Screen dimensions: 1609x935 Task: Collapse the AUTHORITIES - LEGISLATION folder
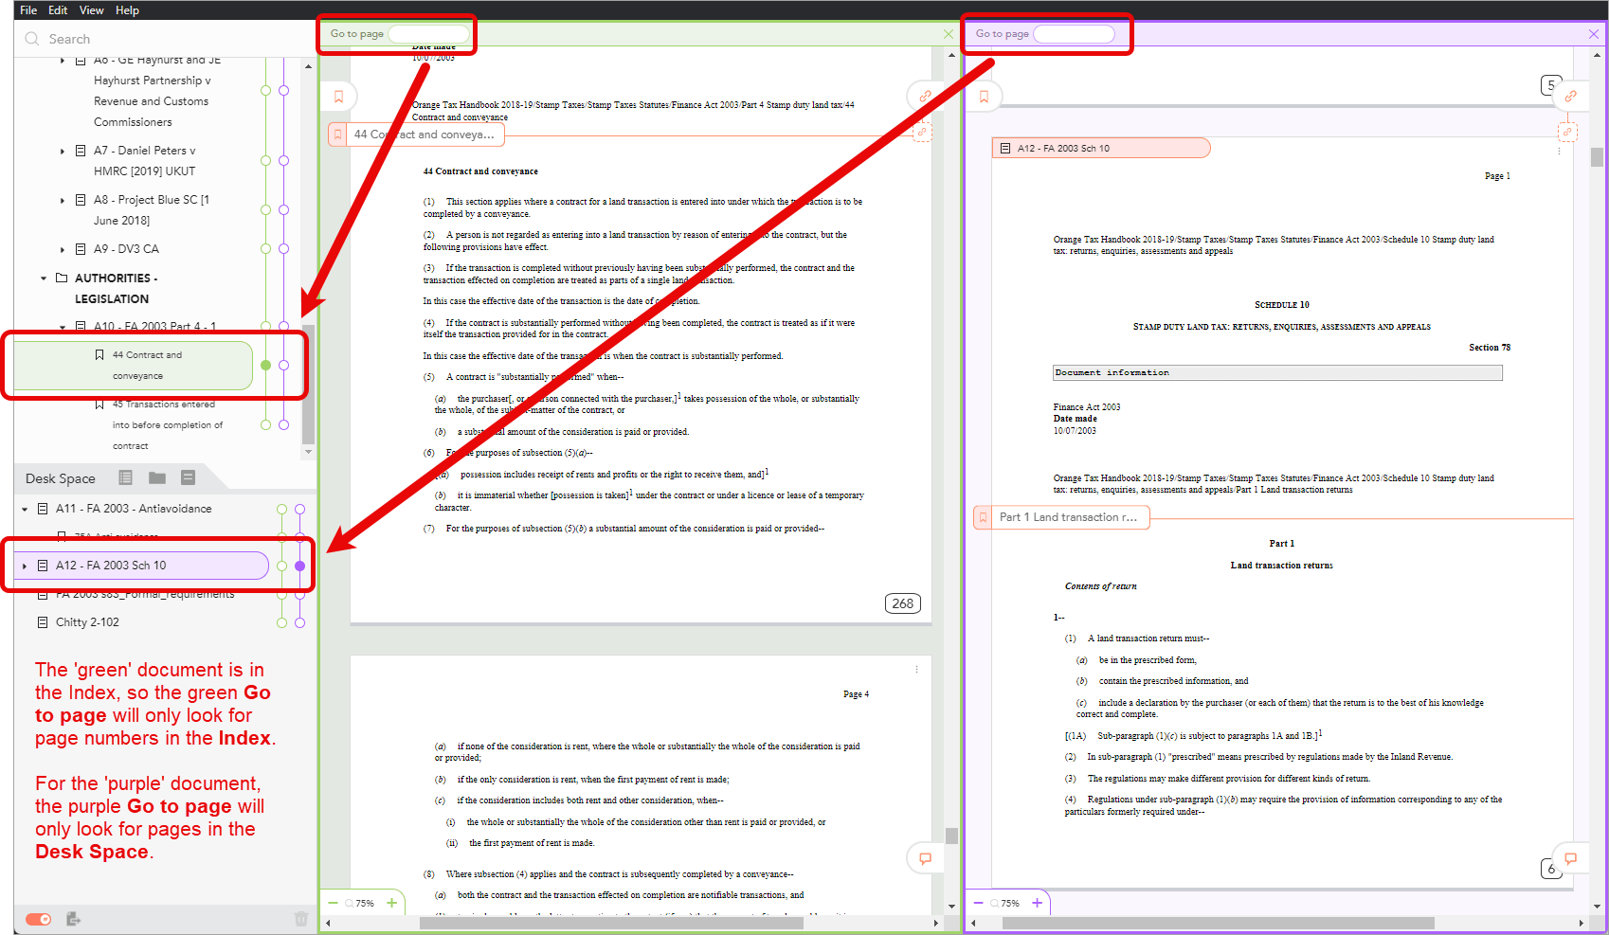pos(44,278)
